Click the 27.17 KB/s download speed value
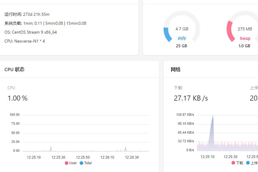The image size is (258, 172). pos(191,98)
